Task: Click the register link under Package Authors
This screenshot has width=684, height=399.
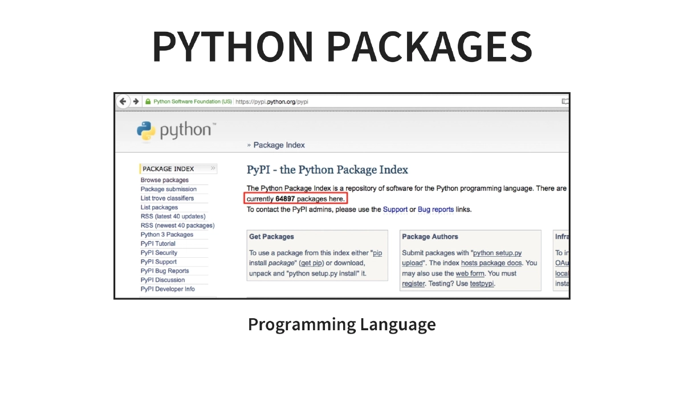Action: click(x=413, y=283)
